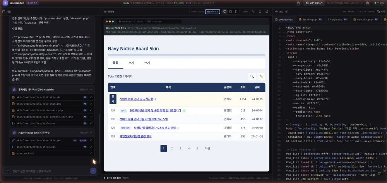Image resolution: width=387 pixels, height=183 pixels.
Task: Click the plus attach icon in chat input
Action: pyautogui.click(x=8, y=171)
